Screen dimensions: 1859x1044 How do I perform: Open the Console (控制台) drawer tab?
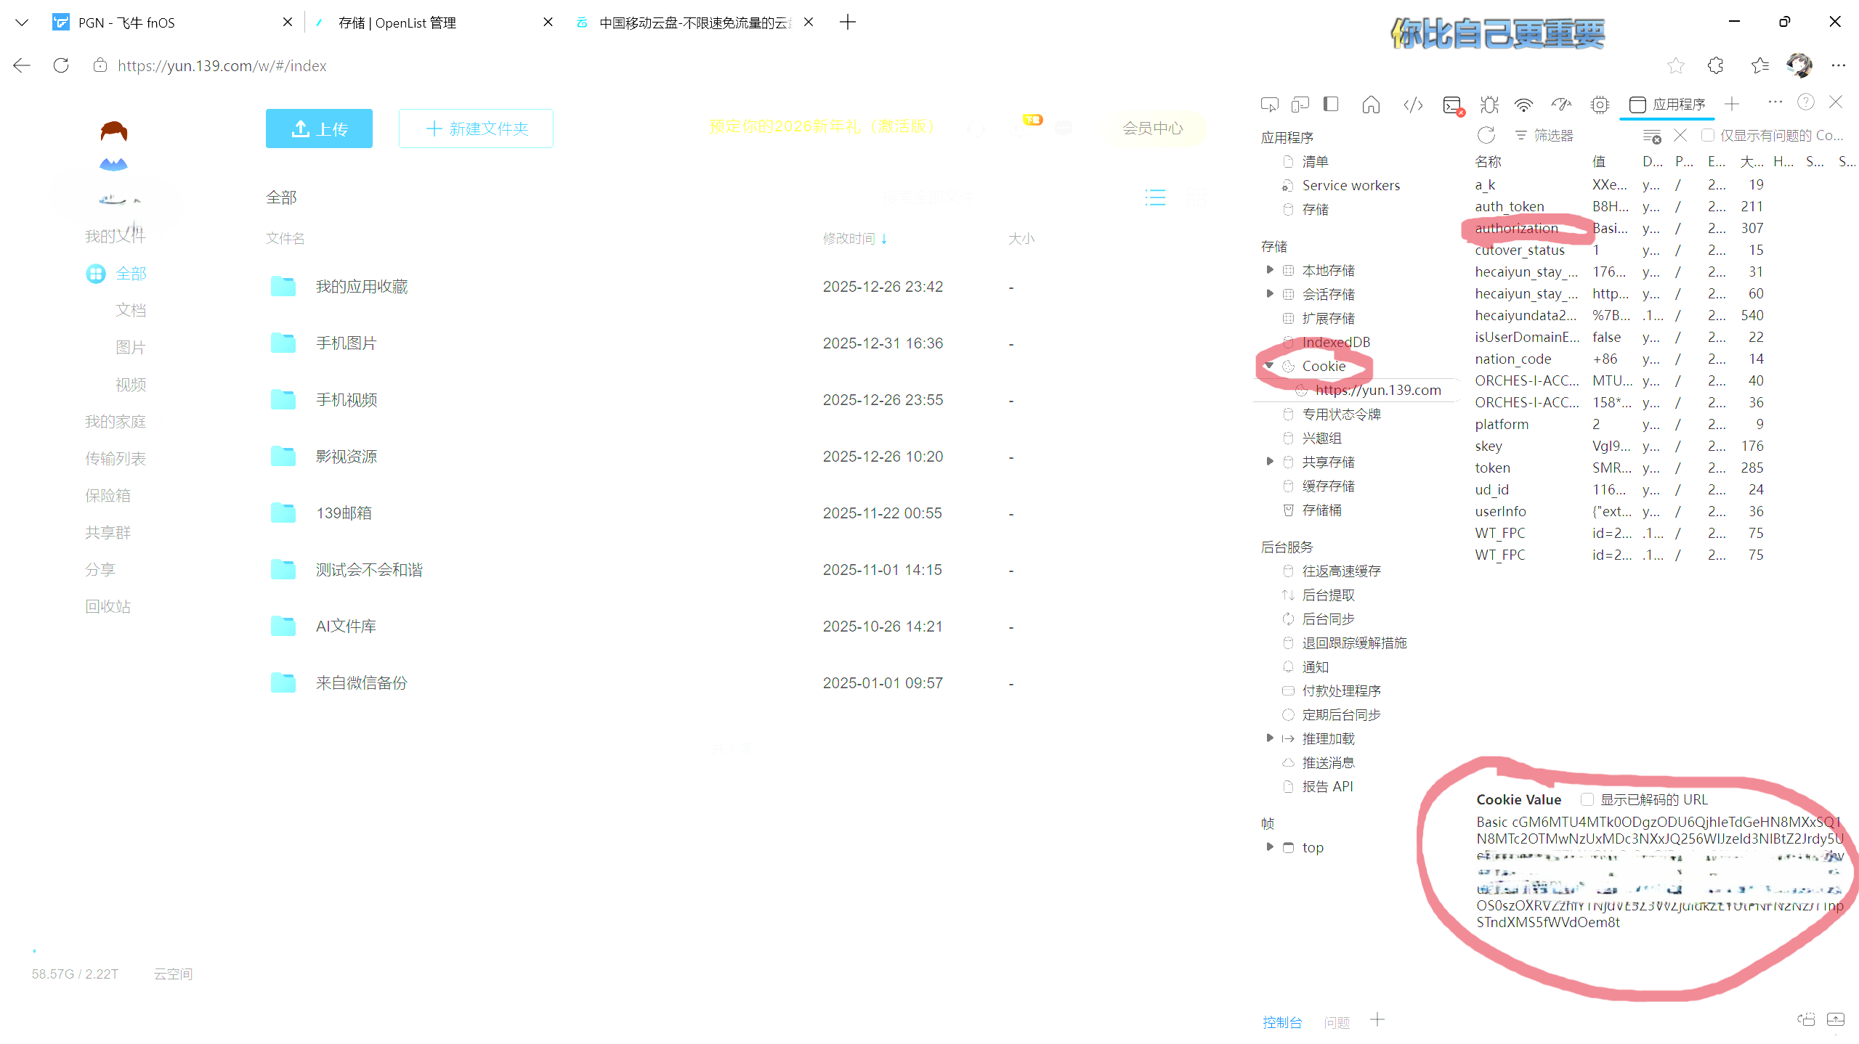pos(1282,1022)
